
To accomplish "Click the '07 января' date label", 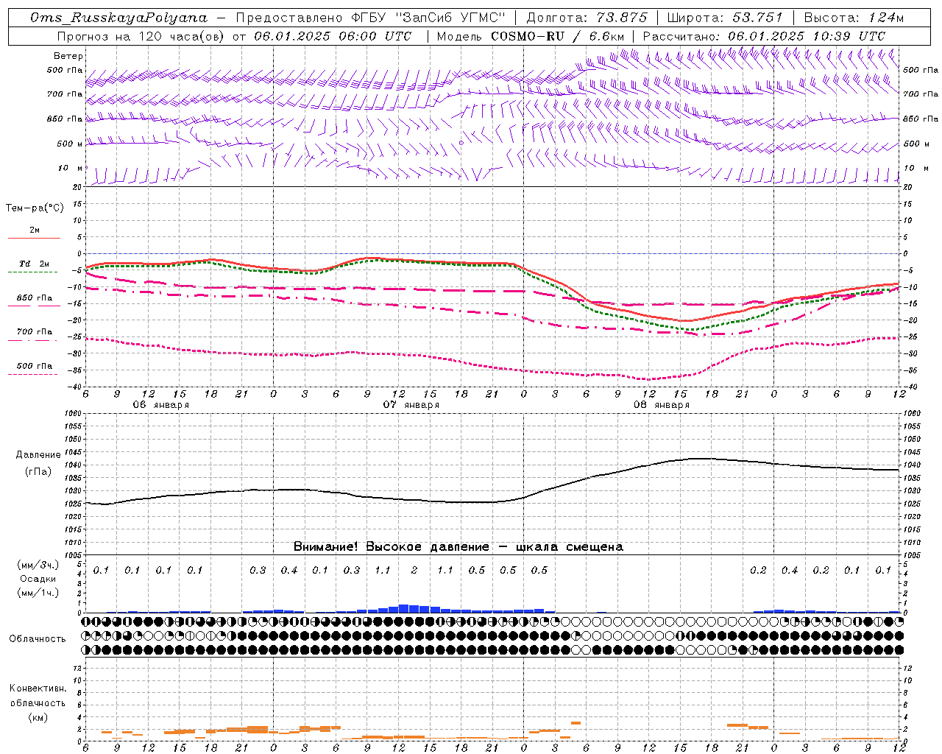I will point(411,405).
